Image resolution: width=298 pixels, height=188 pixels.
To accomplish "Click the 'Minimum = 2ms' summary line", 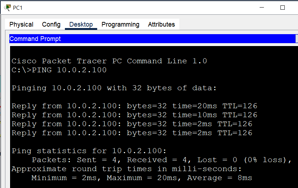I will [142, 178].
